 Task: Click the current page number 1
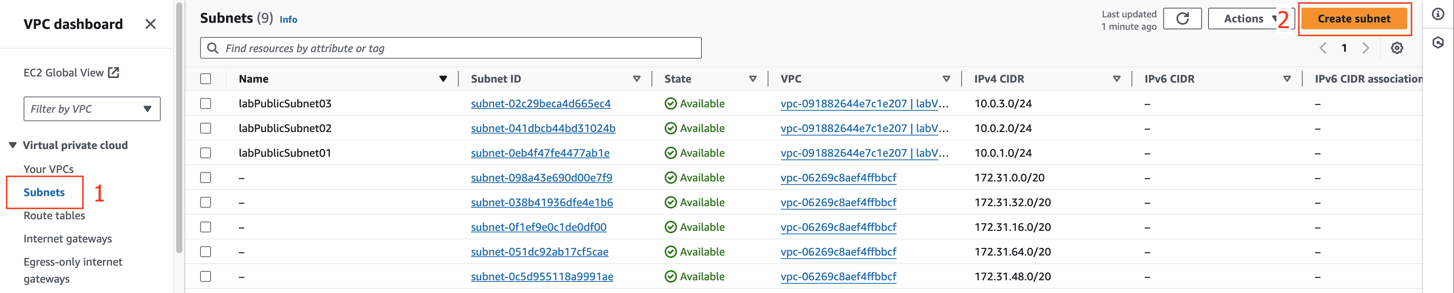1344,48
